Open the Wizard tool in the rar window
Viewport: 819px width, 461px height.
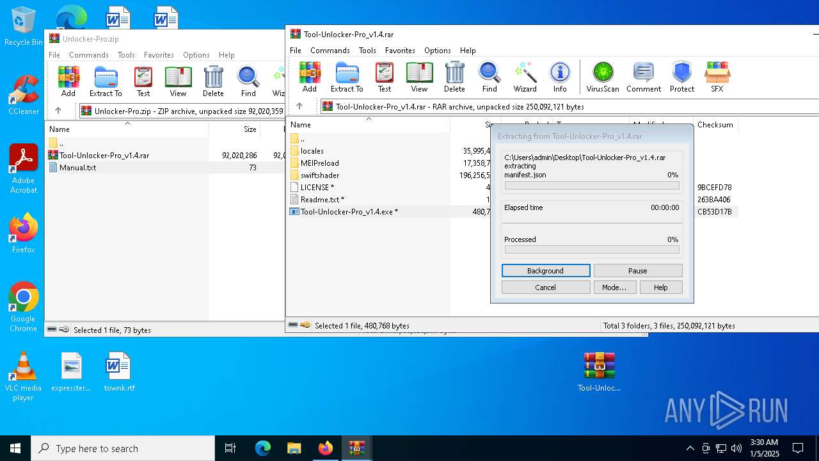pos(525,77)
